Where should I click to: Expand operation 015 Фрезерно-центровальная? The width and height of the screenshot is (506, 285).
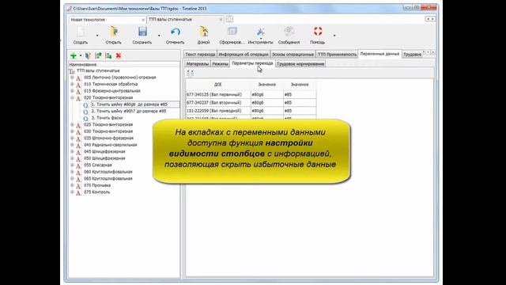click(x=72, y=91)
